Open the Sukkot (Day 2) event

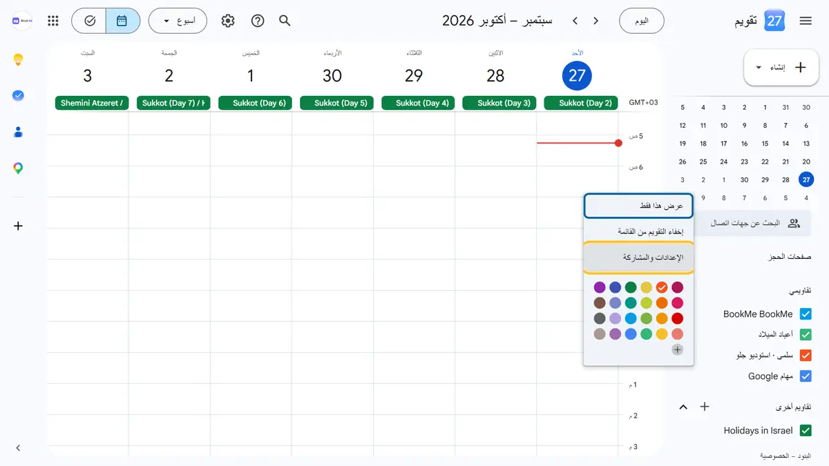click(581, 103)
